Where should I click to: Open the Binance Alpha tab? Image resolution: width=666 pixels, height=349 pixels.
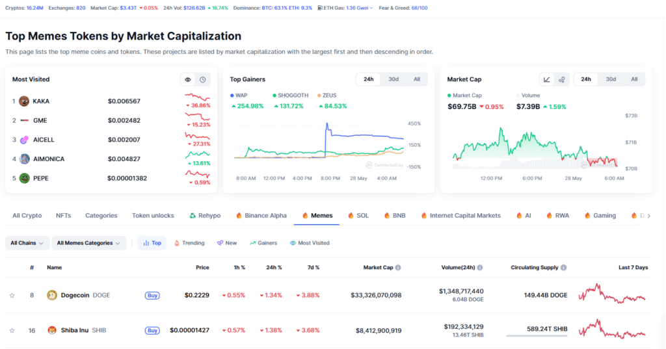261,216
